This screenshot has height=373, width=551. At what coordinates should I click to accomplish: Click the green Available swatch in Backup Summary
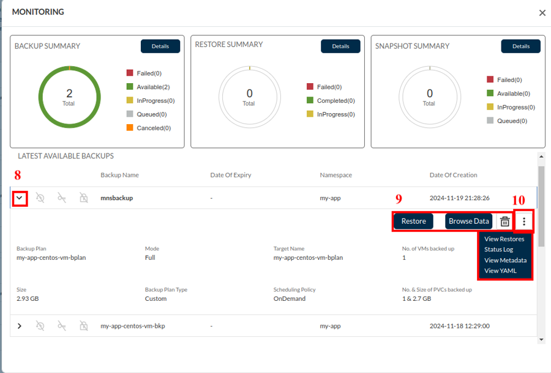pyautogui.click(x=130, y=87)
